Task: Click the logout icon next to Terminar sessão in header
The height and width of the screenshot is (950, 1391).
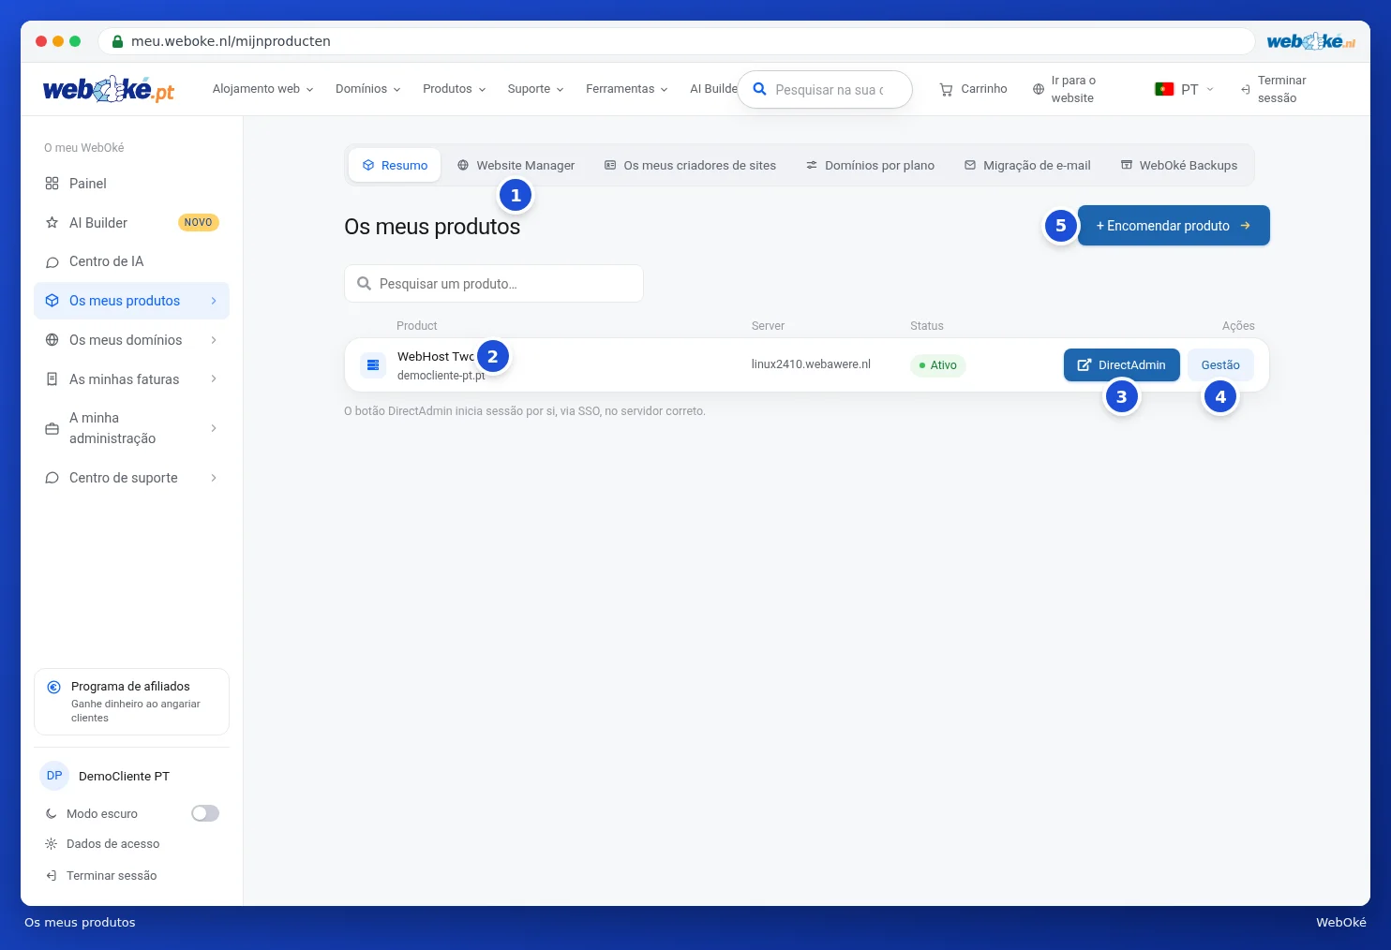Action: pos(1245,90)
